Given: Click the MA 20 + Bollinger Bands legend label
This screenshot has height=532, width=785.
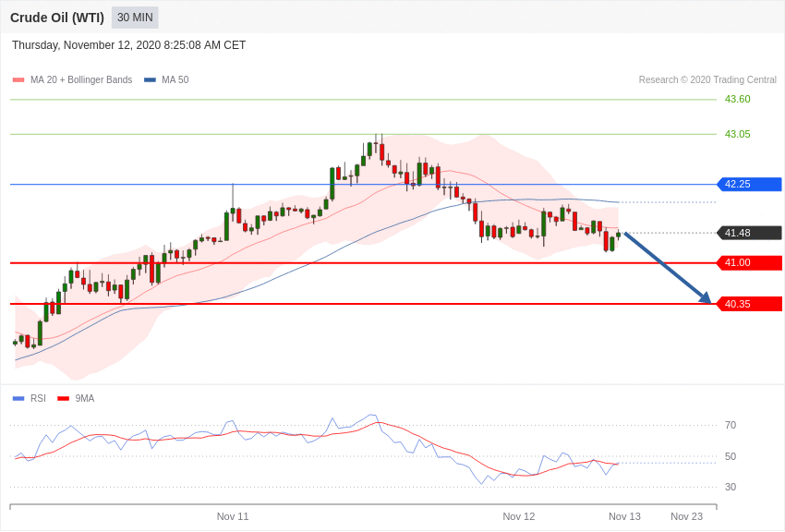Looking at the screenshot, I should pyautogui.click(x=81, y=80).
